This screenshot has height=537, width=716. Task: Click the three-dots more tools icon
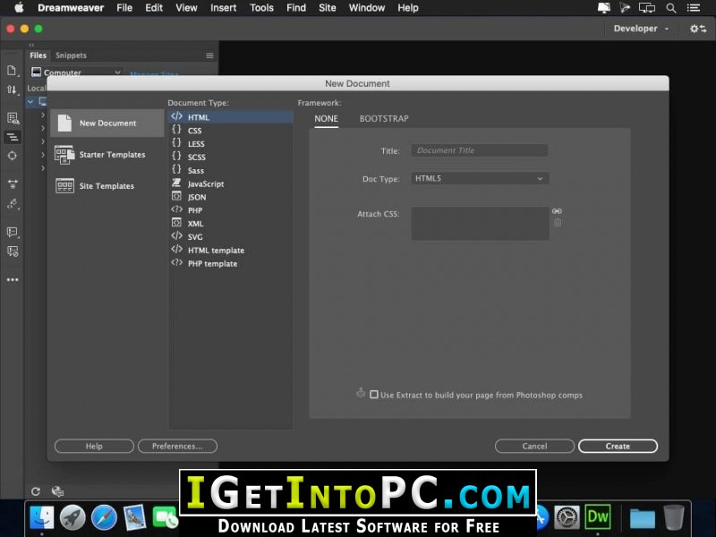pos(13,279)
